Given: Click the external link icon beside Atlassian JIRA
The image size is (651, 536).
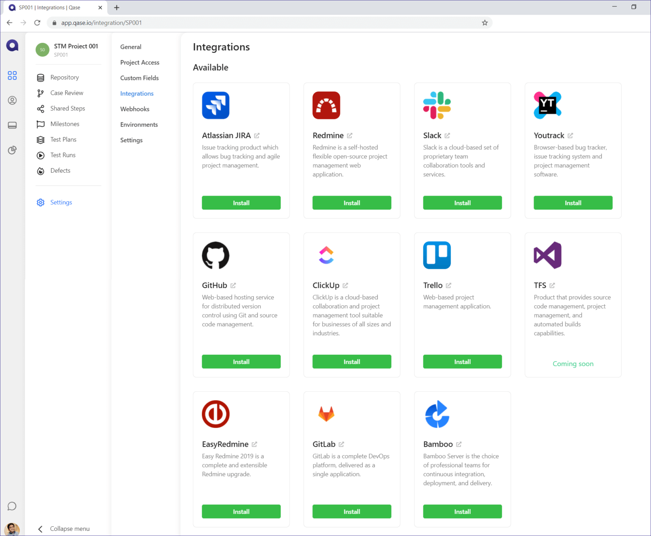Looking at the screenshot, I should tap(257, 135).
